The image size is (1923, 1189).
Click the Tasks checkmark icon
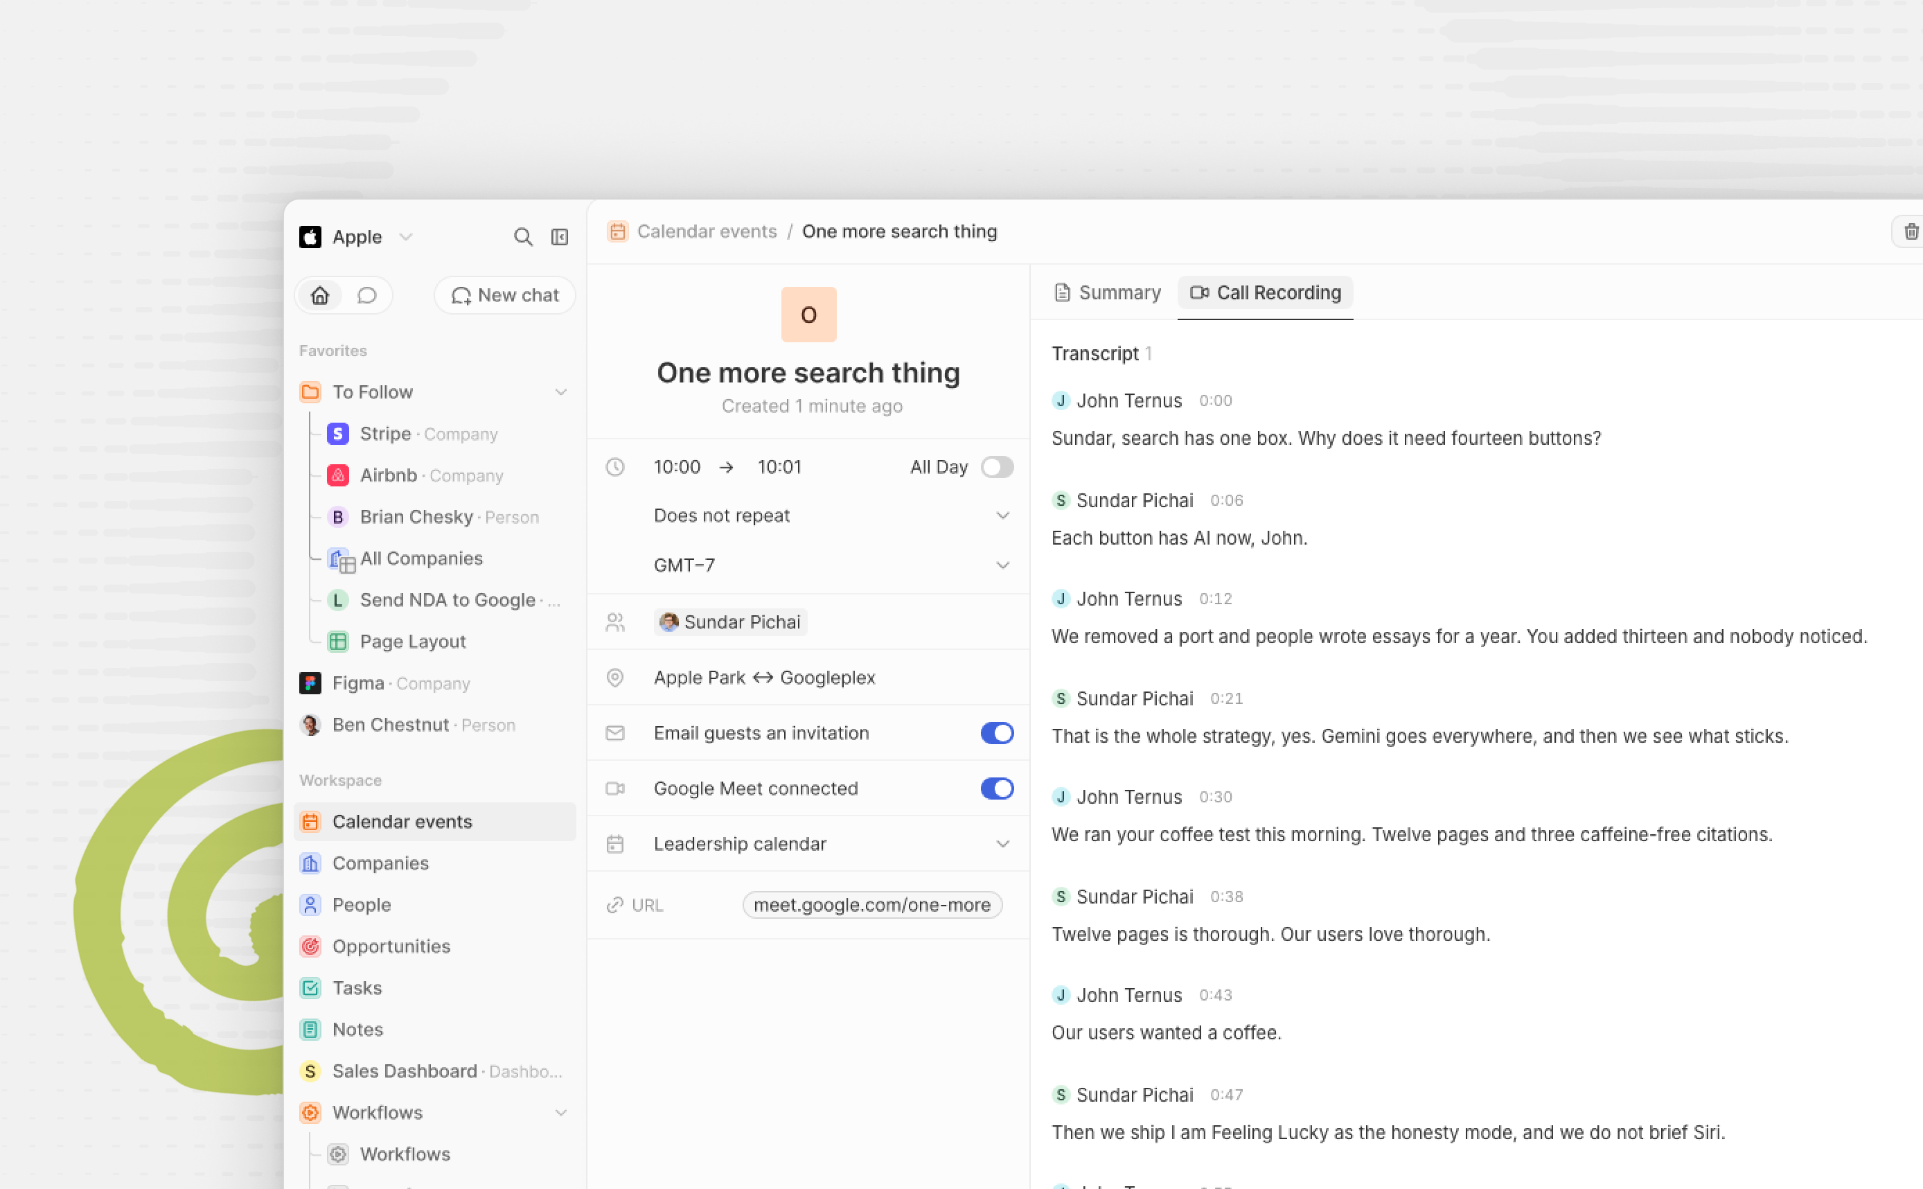[x=310, y=987]
